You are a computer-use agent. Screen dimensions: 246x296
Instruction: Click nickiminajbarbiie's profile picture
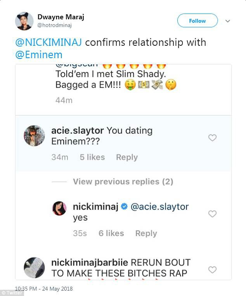35,267
